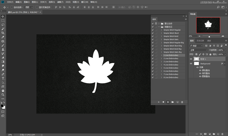Expand the 默认动作 action folder
The height and width of the screenshot is (136, 228).
[x=159, y=24]
